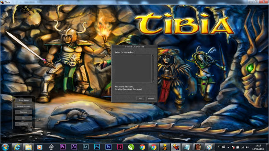This screenshot has height=151, width=269.
Task: Switch to the running Tibia taskbar button
Action: pos(175,147)
